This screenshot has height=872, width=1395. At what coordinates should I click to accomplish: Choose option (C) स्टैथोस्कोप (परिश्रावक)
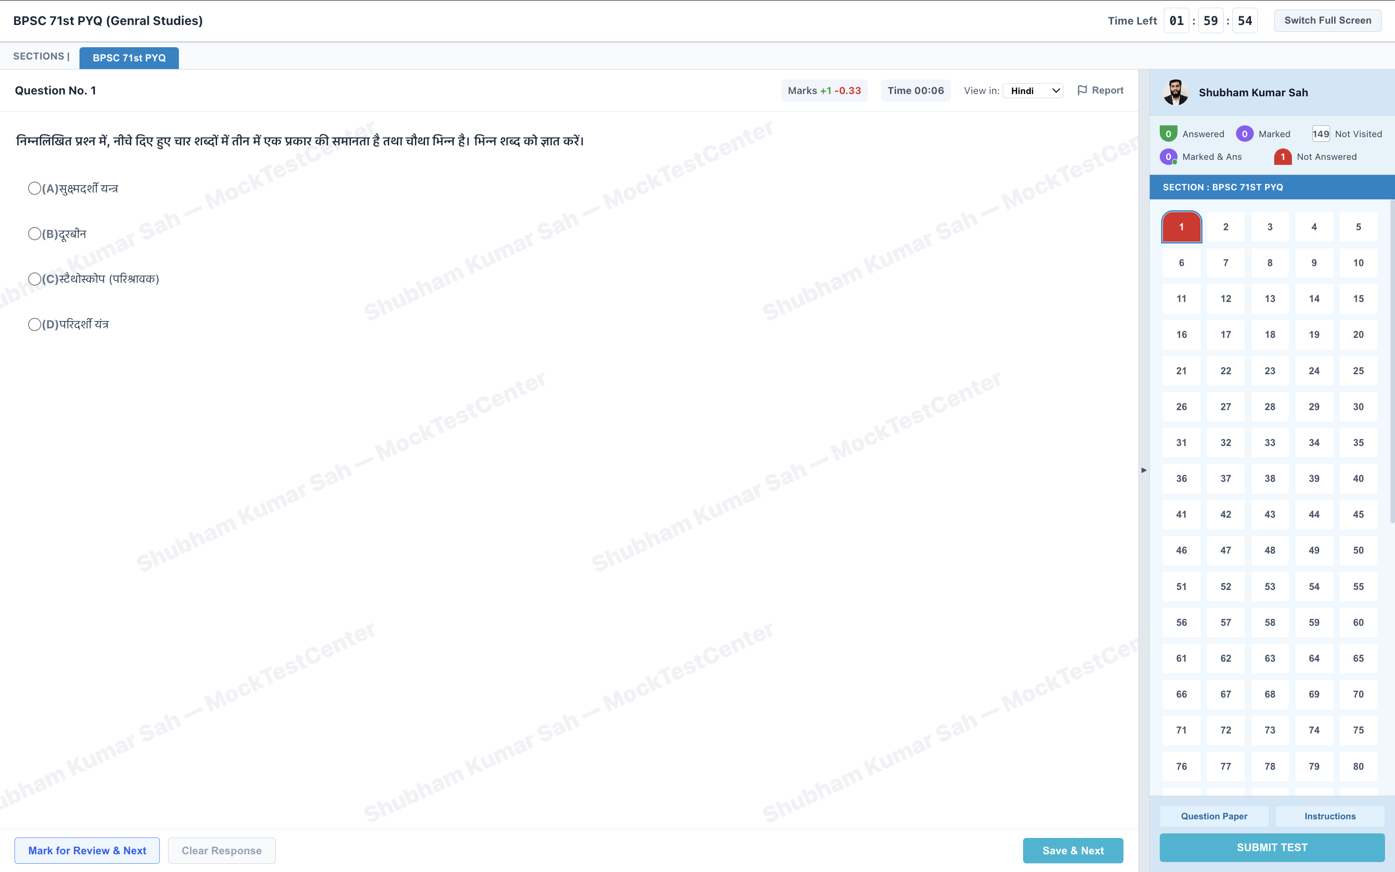(x=35, y=279)
